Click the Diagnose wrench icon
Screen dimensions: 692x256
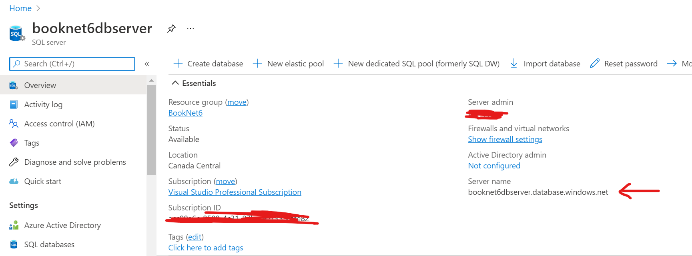tap(14, 162)
